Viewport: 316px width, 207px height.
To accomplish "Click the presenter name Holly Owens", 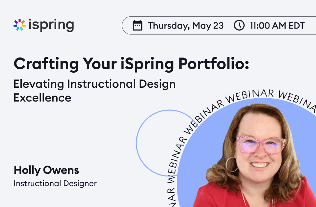I will pyautogui.click(x=46, y=170).
